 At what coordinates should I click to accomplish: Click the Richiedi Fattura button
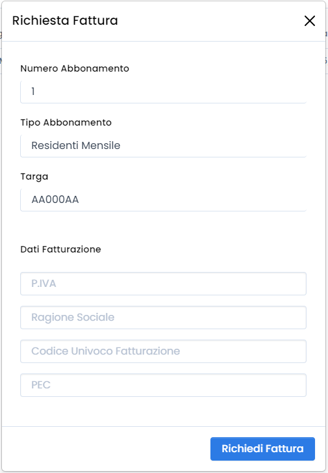click(x=262, y=448)
